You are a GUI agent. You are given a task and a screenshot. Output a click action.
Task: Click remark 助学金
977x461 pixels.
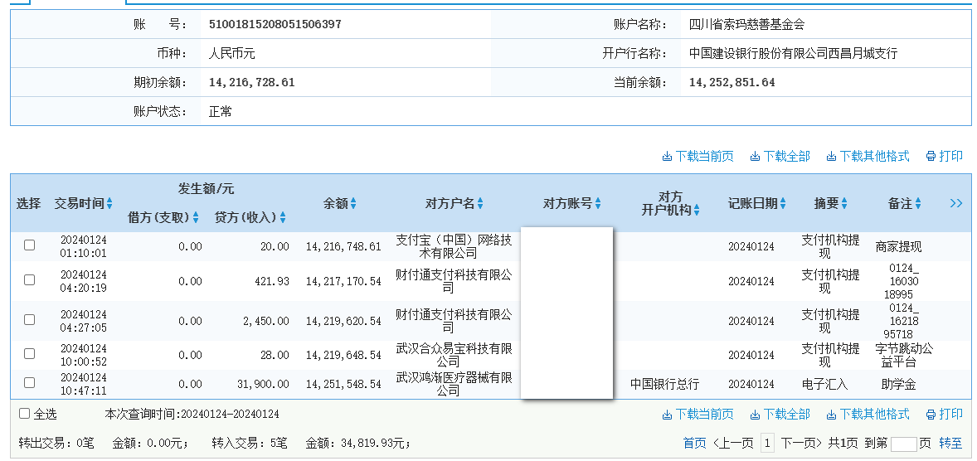[x=898, y=385]
